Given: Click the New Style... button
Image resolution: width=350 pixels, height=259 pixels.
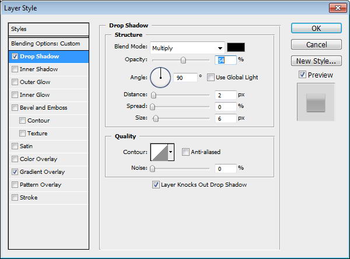Looking at the screenshot, I should point(316,61).
